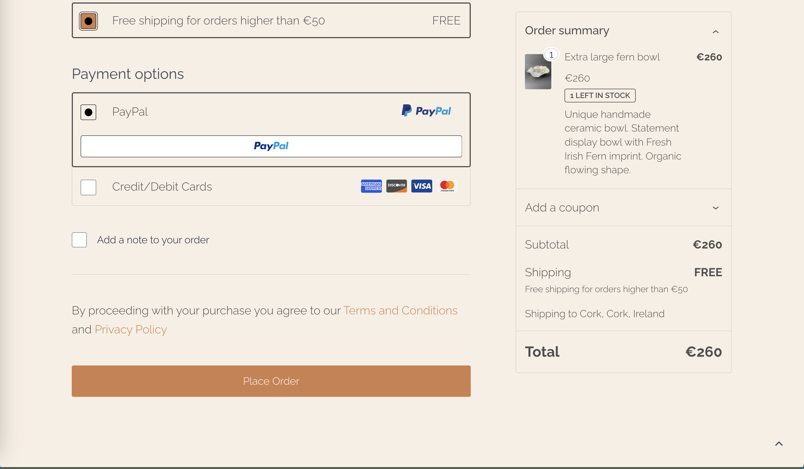Screen dimensions: 804x469
Task: Open the Terms and Conditions link
Action: (400, 310)
